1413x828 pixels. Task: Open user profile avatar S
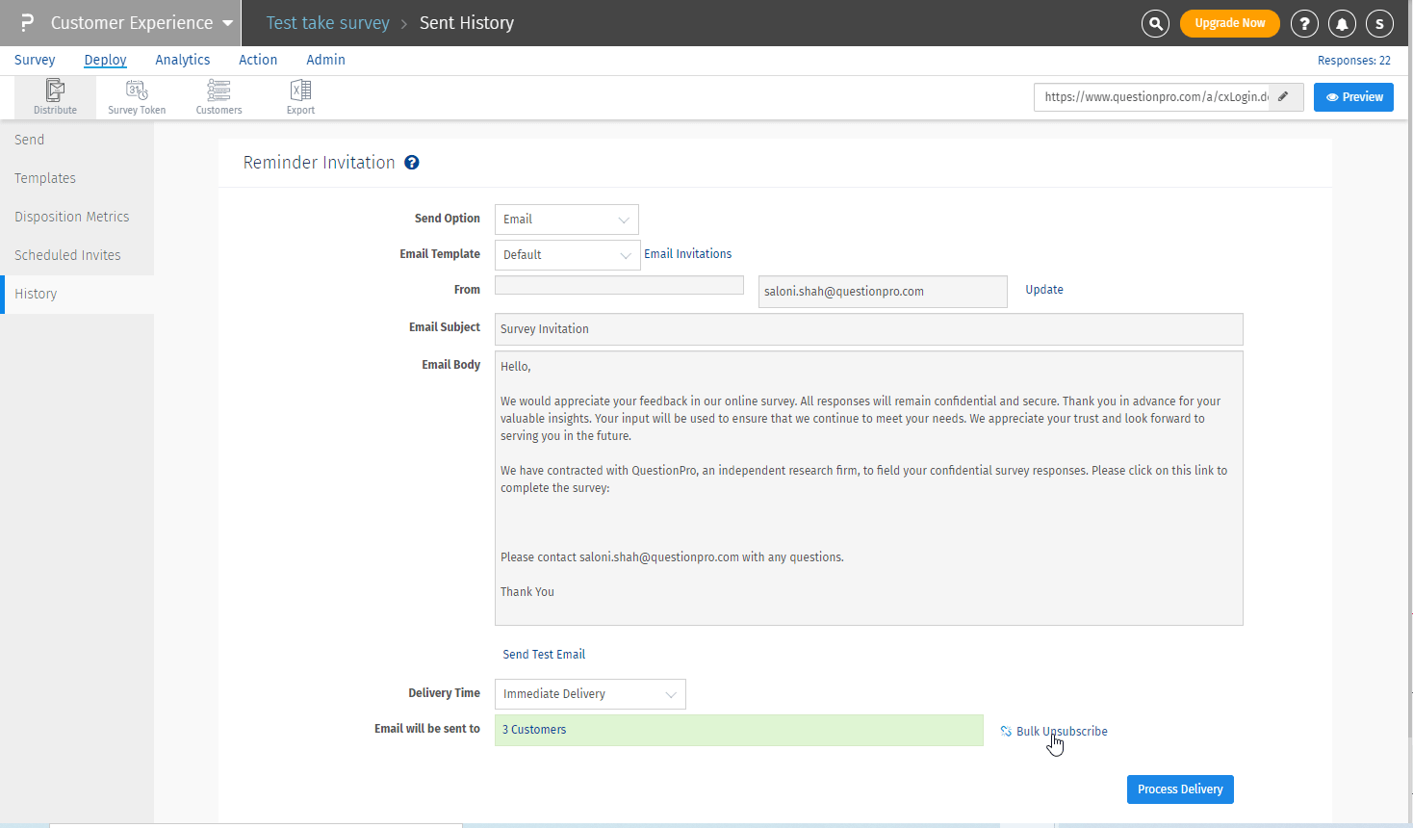[1379, 23]
